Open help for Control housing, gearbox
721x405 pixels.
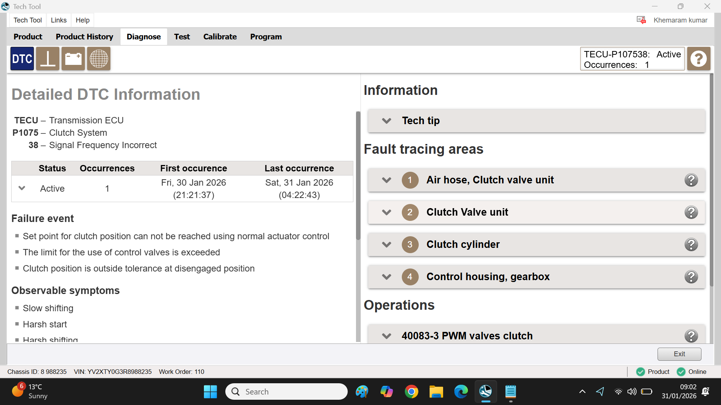[691, 277]
